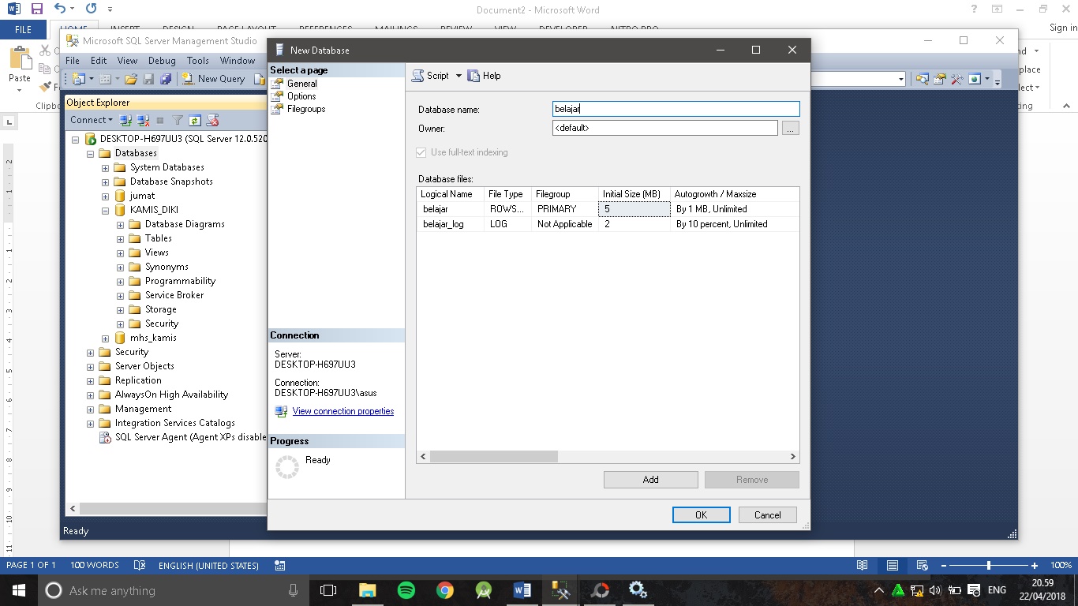Click View connection properties link
This screenshot has height=606, width=1078.
click(343, 411)
